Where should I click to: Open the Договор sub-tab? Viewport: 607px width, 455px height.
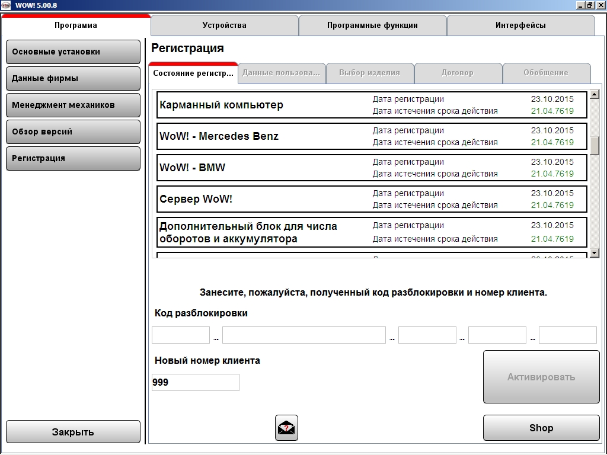pyautogui.click(x=458, y=73)
